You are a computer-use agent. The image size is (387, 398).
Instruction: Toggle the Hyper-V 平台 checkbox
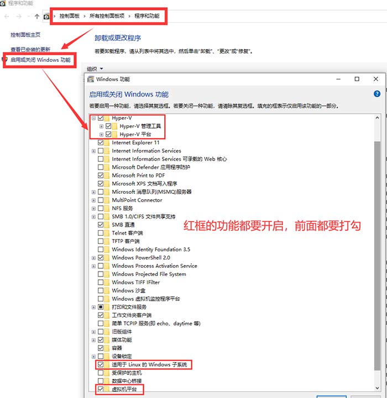(x=108, y=134)
